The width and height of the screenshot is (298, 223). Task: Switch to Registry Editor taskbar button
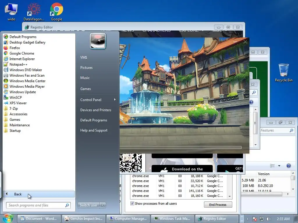[217, 219]
